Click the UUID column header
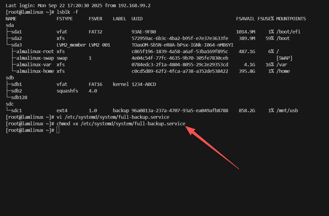Screen dimensions: 329x216 [137, 18]
